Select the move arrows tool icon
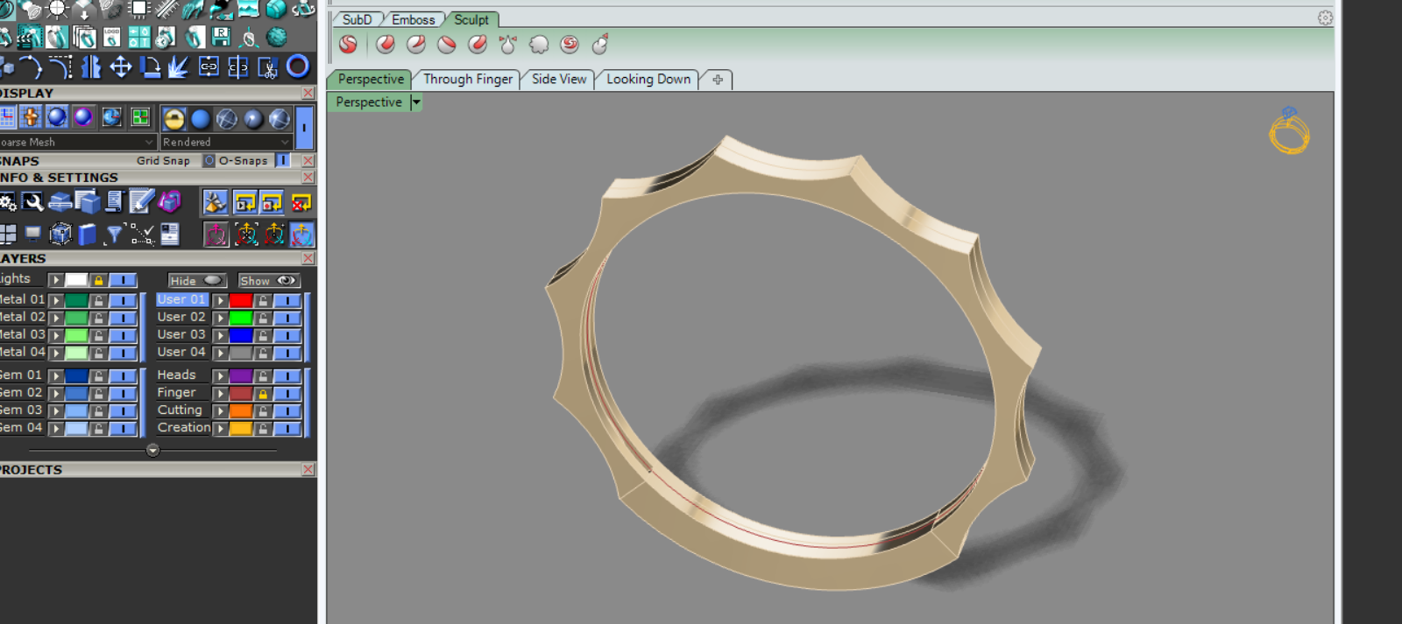The image size is (1402, 624). tap(120, 67)
